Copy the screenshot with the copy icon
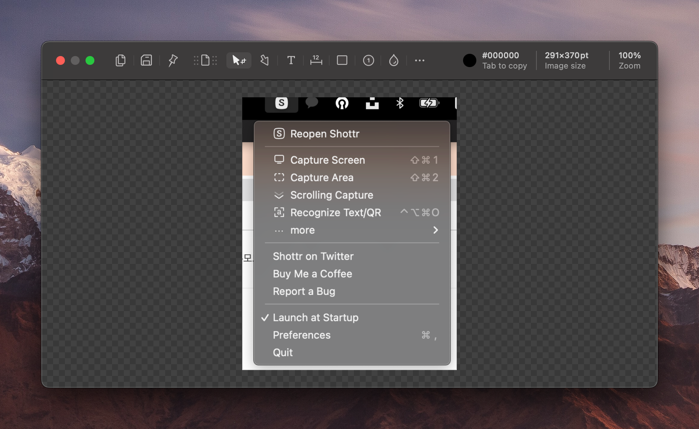 (121, 60)
